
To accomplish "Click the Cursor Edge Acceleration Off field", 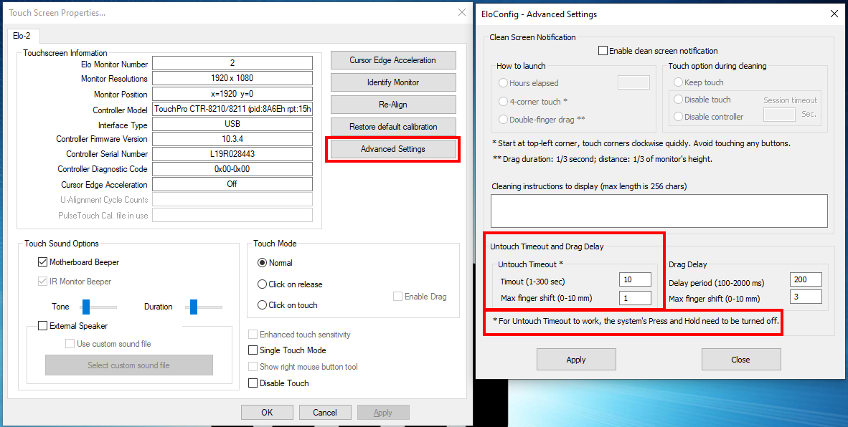I will (x=232, y=184).
